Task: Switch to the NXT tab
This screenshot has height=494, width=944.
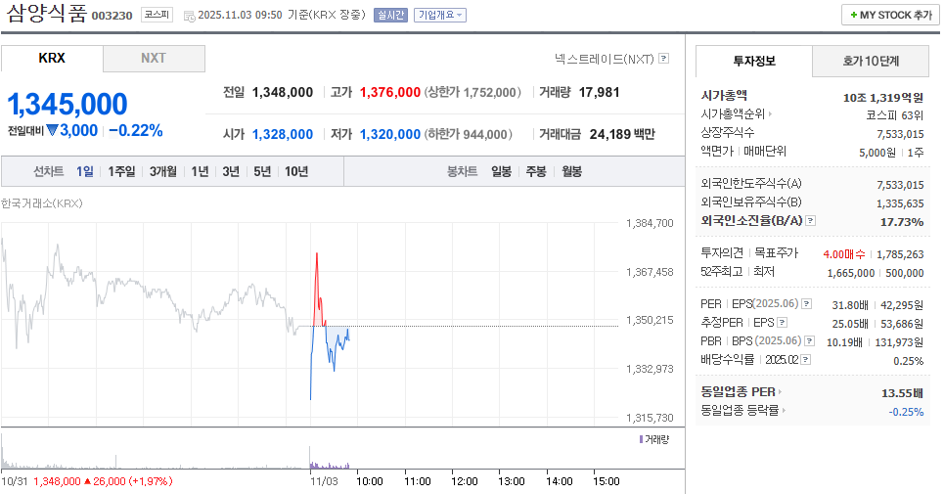Action: (x=154, y=59)
